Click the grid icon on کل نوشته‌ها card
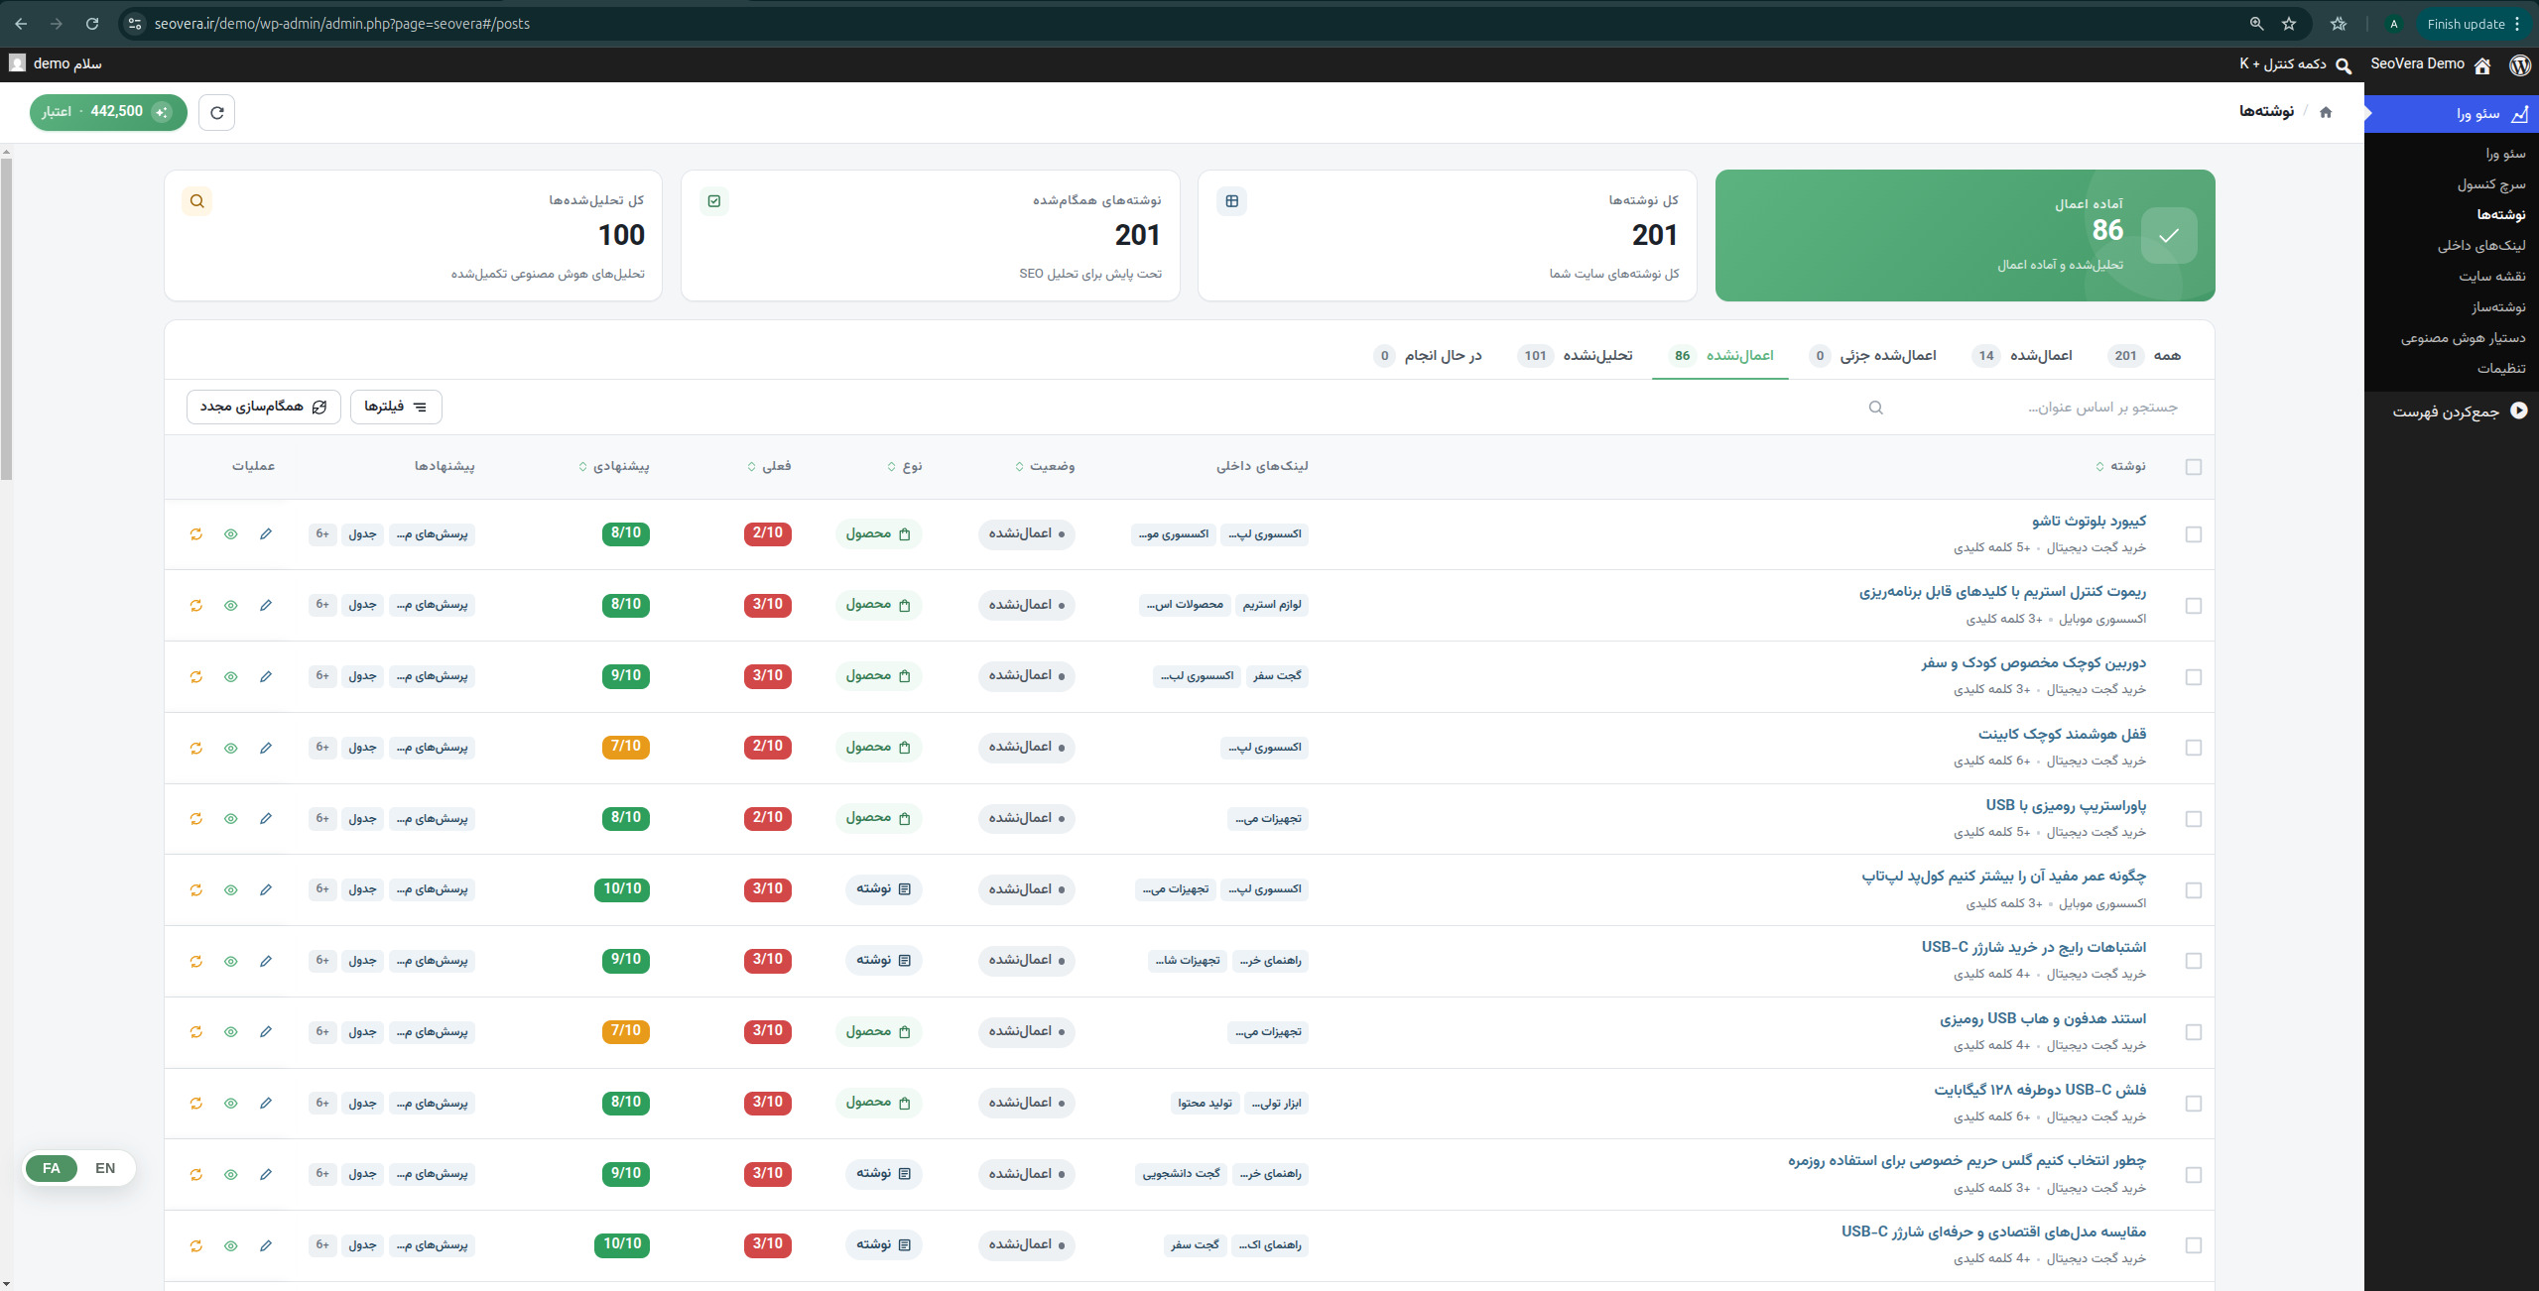 (x=1231, y=201)
